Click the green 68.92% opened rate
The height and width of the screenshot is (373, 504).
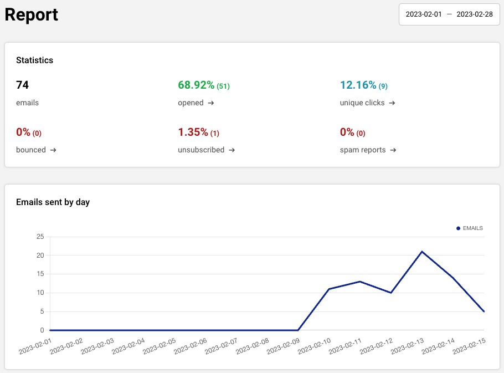pyautogui.click(x=196, y=85)
